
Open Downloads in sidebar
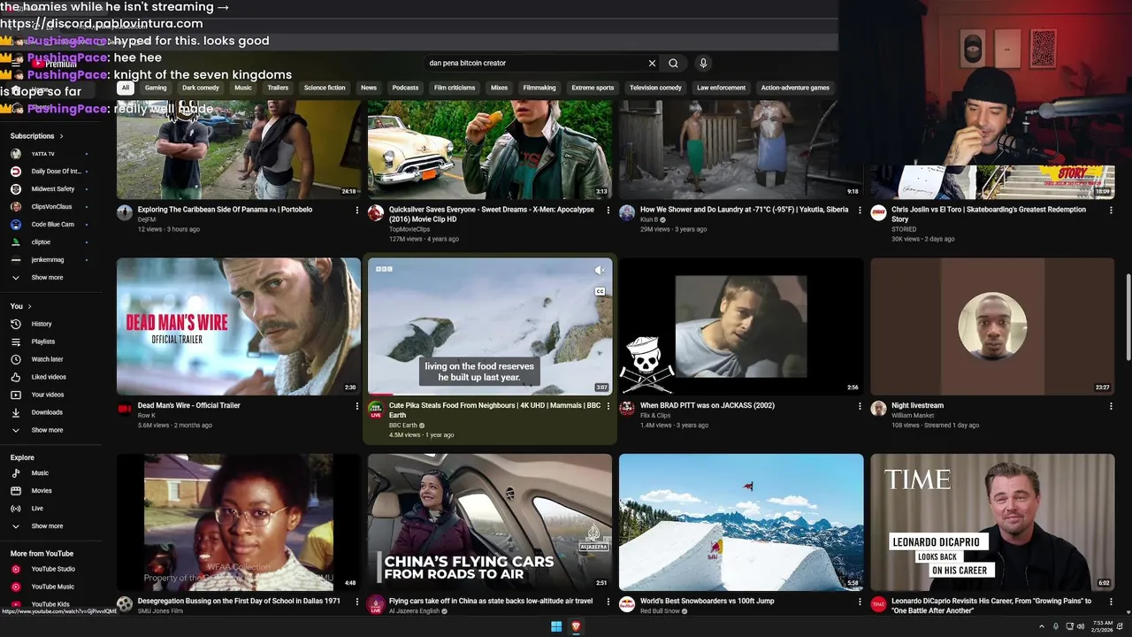53,412
